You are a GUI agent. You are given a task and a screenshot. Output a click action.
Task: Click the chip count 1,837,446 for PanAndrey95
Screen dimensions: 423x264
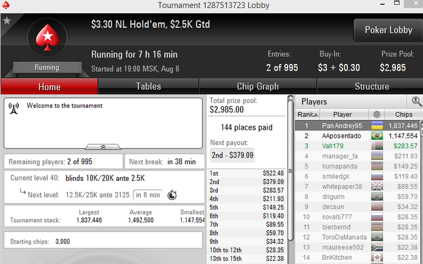[403, 126]
